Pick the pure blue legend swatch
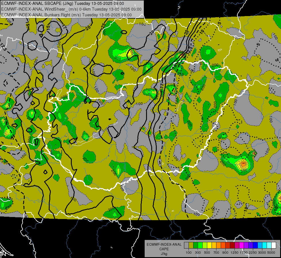The width and height of the screenshot is (281, 258). [255, 245]
